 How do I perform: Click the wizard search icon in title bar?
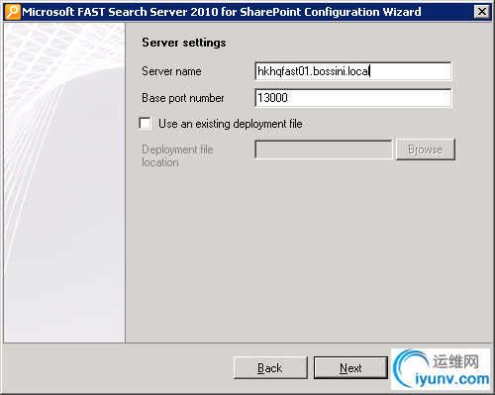coord(13,12)
